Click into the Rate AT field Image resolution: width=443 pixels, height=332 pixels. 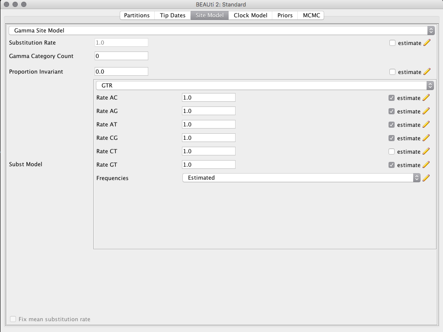point(208,124)
